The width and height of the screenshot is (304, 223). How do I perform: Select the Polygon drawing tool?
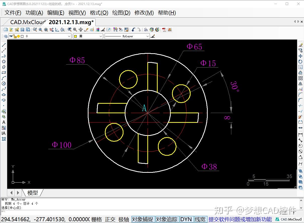coord(4,62)
